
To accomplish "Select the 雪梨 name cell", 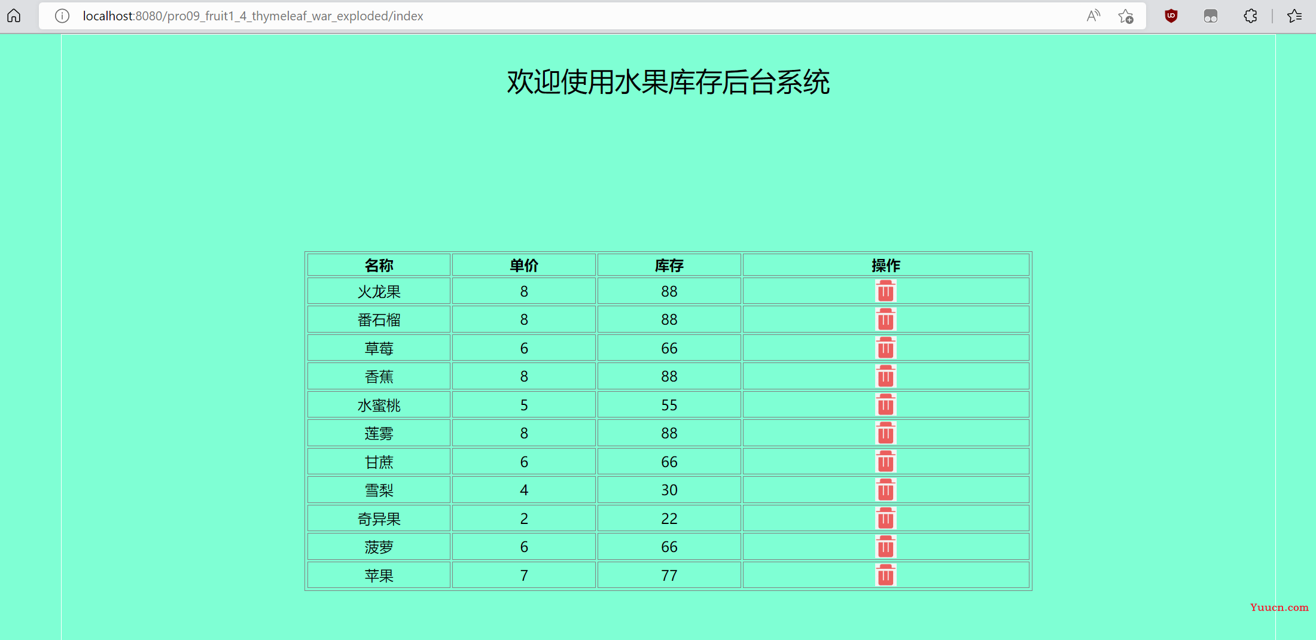I will 379,490.
